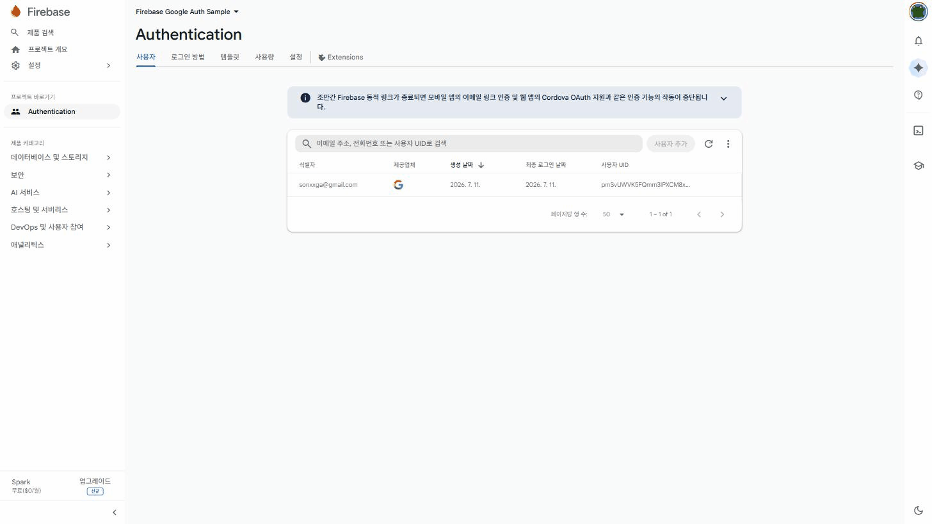Select the 사용자 tab
This screenshot has width=932, height=524.
pyautogui.click(x=146, y=57)
